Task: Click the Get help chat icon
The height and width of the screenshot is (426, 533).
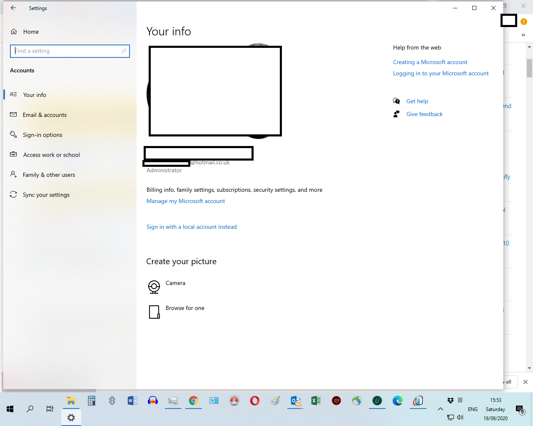Action: coord(396,101)
